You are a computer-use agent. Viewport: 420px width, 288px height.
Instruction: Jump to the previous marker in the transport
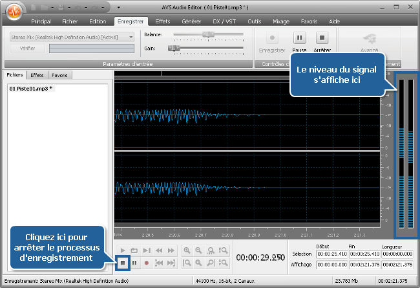coord(159,263)
